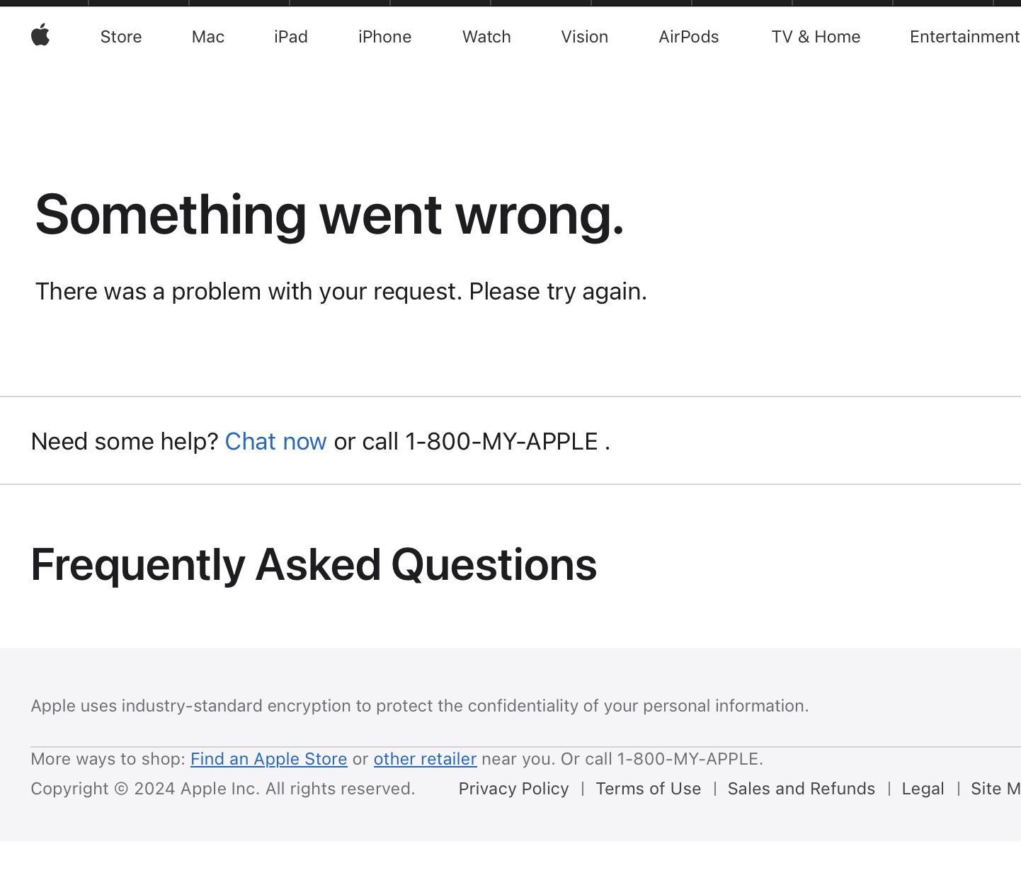
Task: Follow the Find an Apple Store link
Action: pos(269,759)
